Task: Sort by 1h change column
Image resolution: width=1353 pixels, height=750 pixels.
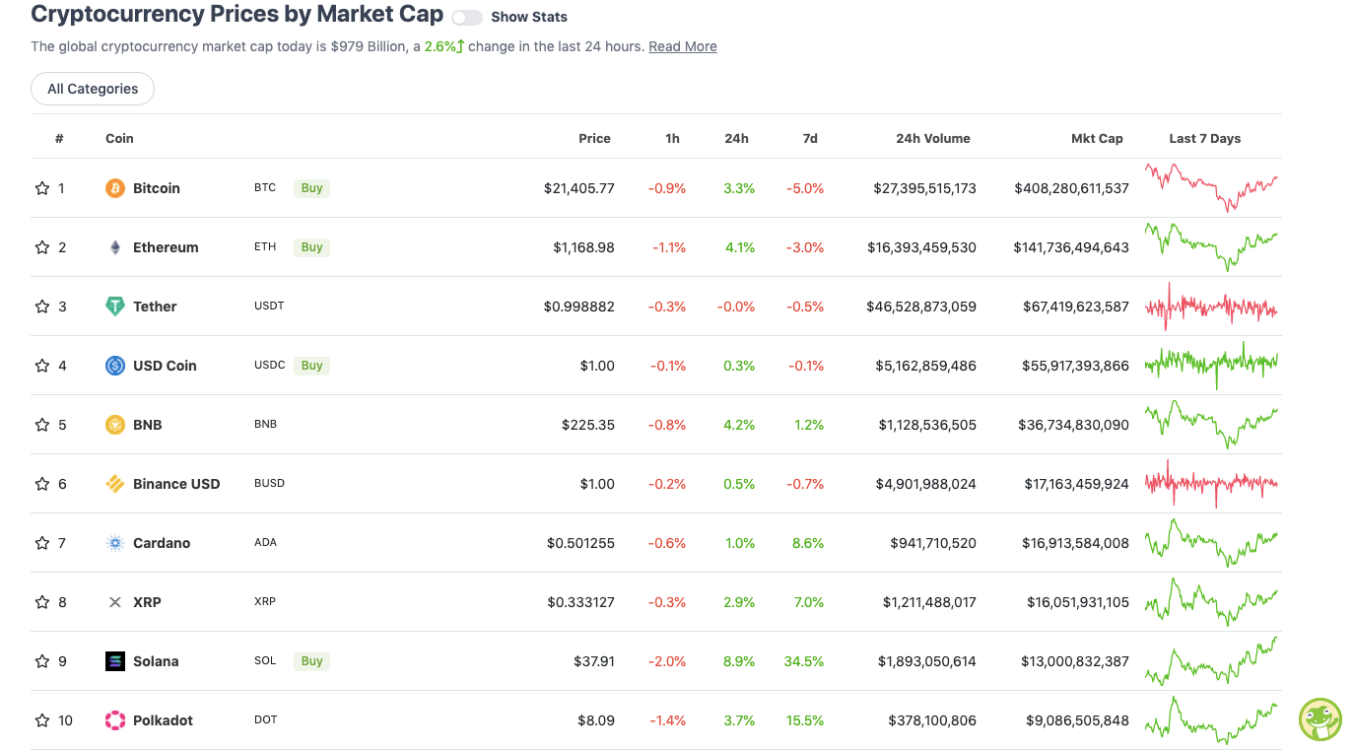Action: pyautogui.click(x=672, y=139)
